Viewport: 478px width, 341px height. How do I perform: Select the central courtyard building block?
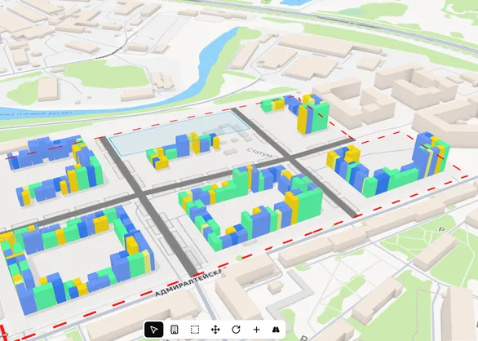[251, 206]
